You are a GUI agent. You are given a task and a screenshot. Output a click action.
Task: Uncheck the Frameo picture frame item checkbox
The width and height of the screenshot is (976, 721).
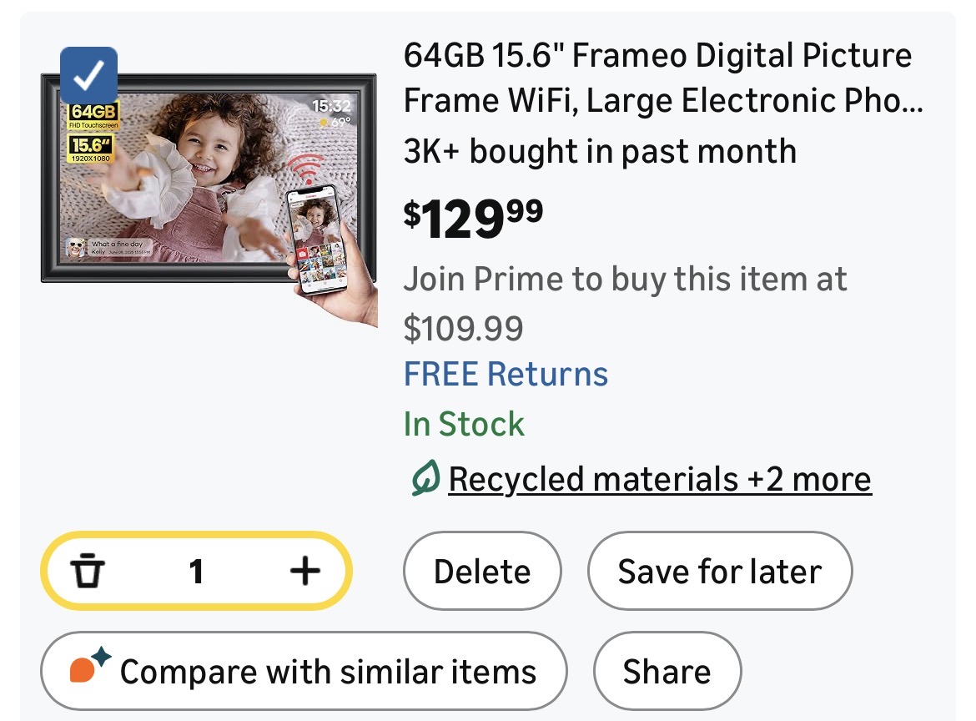pos(89,76)
